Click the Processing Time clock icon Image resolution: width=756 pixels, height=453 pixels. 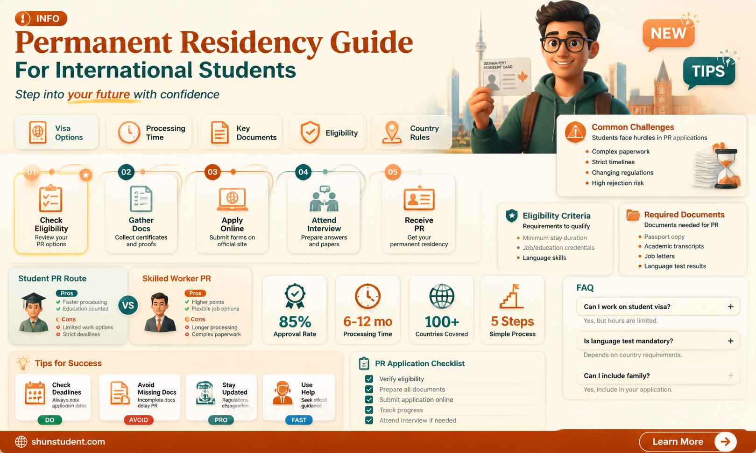coord(129,132)
